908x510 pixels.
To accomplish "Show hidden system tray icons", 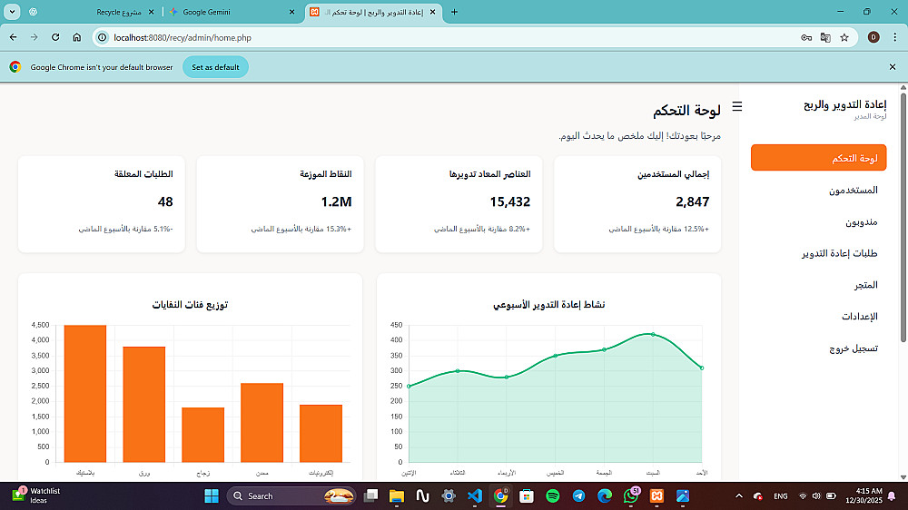I will tap(739, 496).
